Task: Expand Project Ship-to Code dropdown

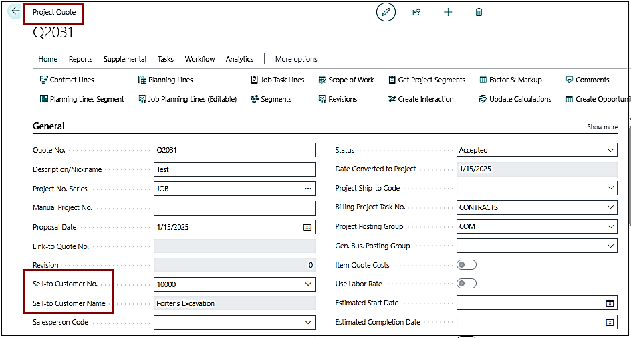Action: 610,188
